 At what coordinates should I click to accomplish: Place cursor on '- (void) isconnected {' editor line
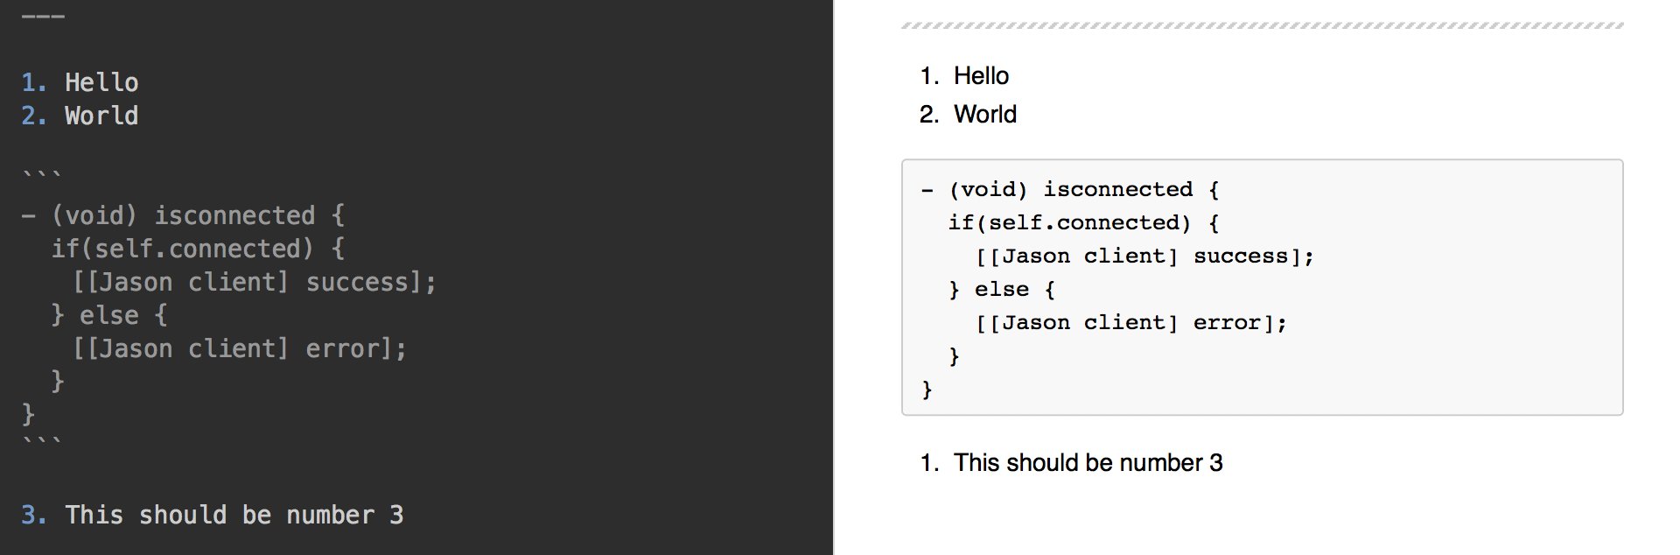pos(183,215)
